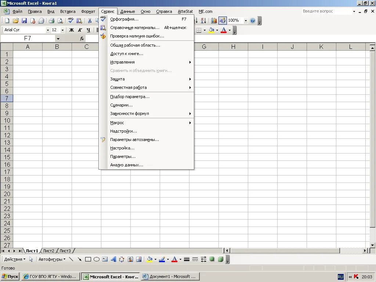Image resolution: width=376 pixels, height=282 pixels.
Task: Switch to the Лист2 sheet tab
Action: click(49, 251)
